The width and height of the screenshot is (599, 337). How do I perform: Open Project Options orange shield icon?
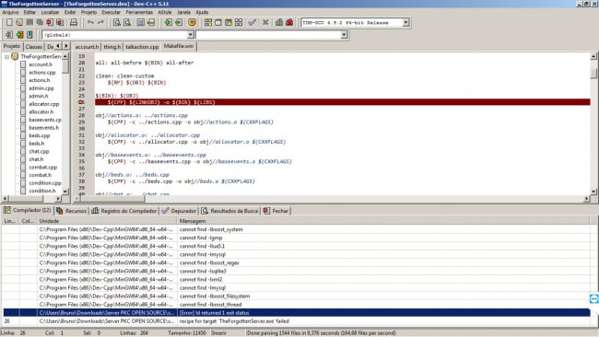coord(192,22)
